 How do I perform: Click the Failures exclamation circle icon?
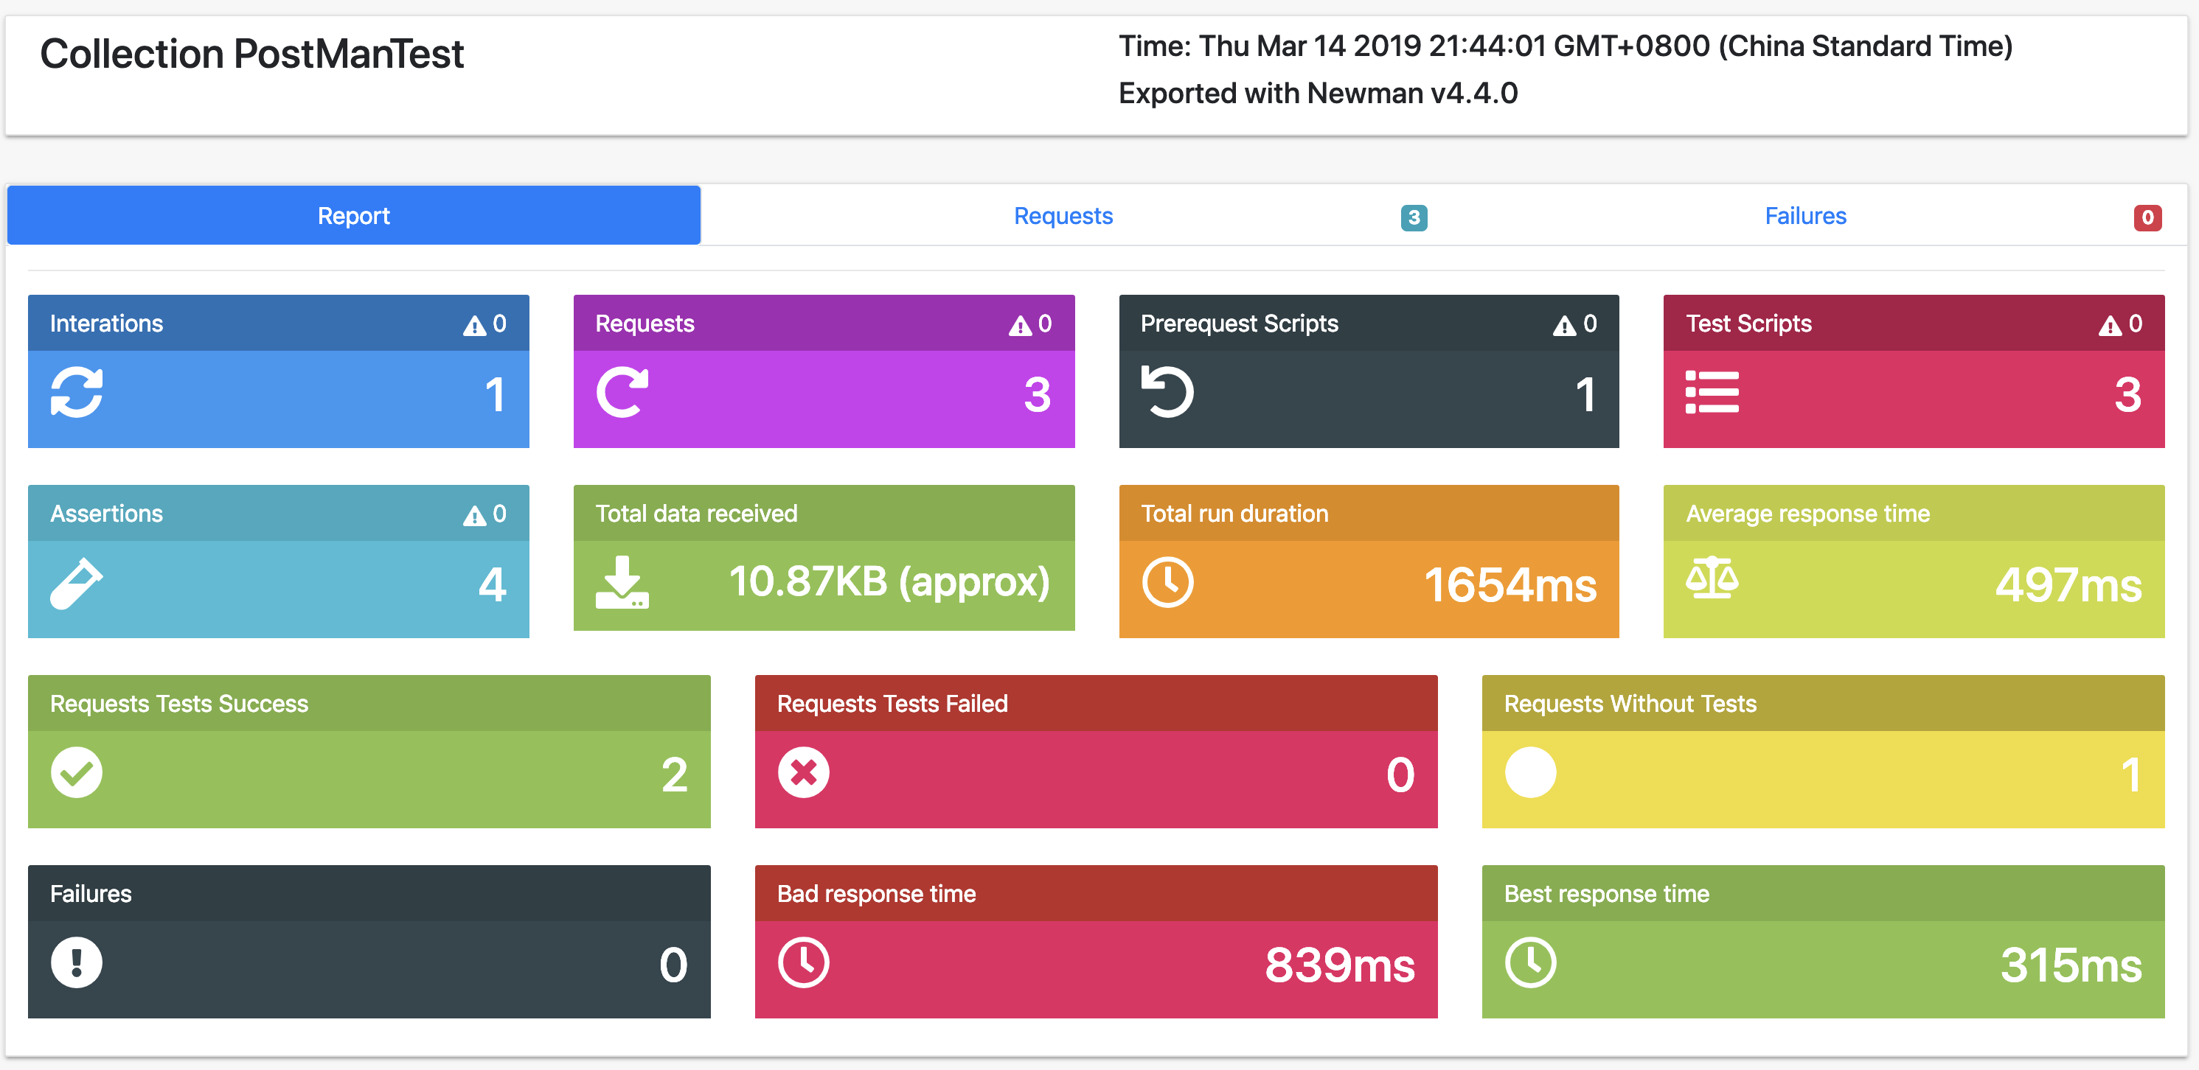[x=77, y=963]
